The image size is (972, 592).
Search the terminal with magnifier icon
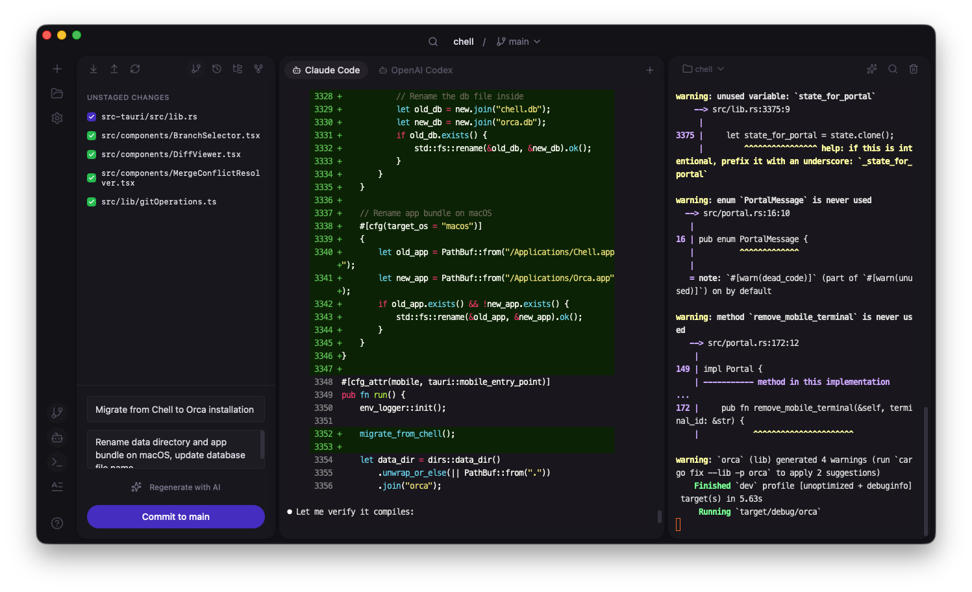893,69
